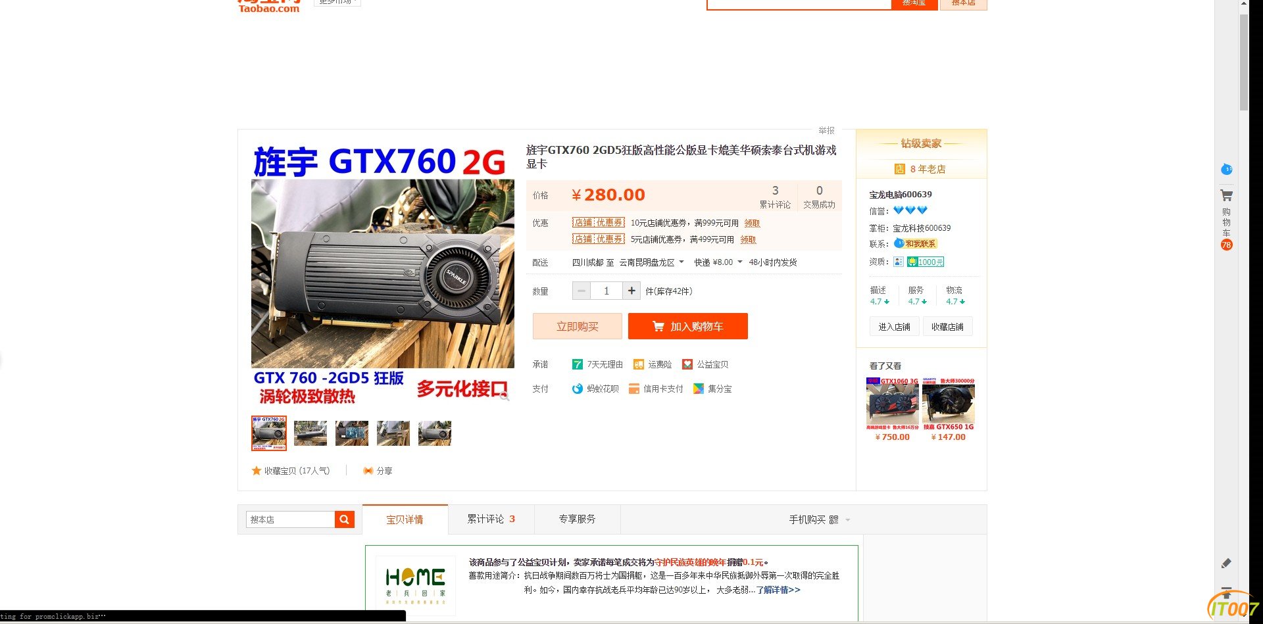Open the 购物车 cart icon in the right sidebar
This screenshot has height=624, width=1263.
click(x=1226, y=196)
